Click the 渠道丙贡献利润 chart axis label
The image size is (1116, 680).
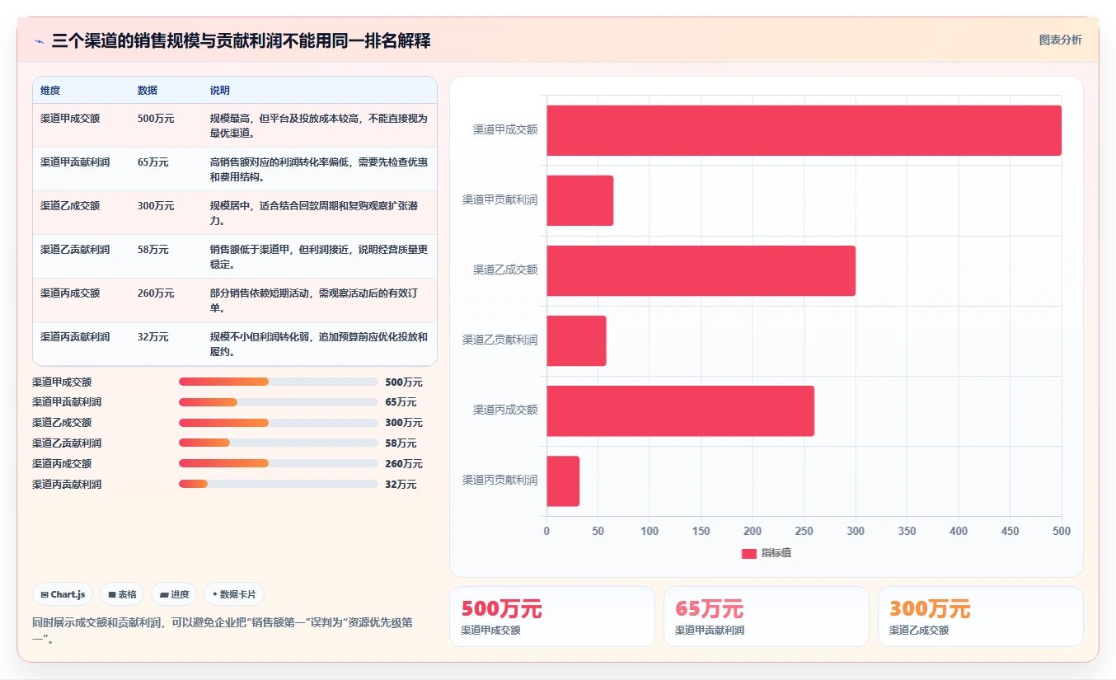pos(499,481)
